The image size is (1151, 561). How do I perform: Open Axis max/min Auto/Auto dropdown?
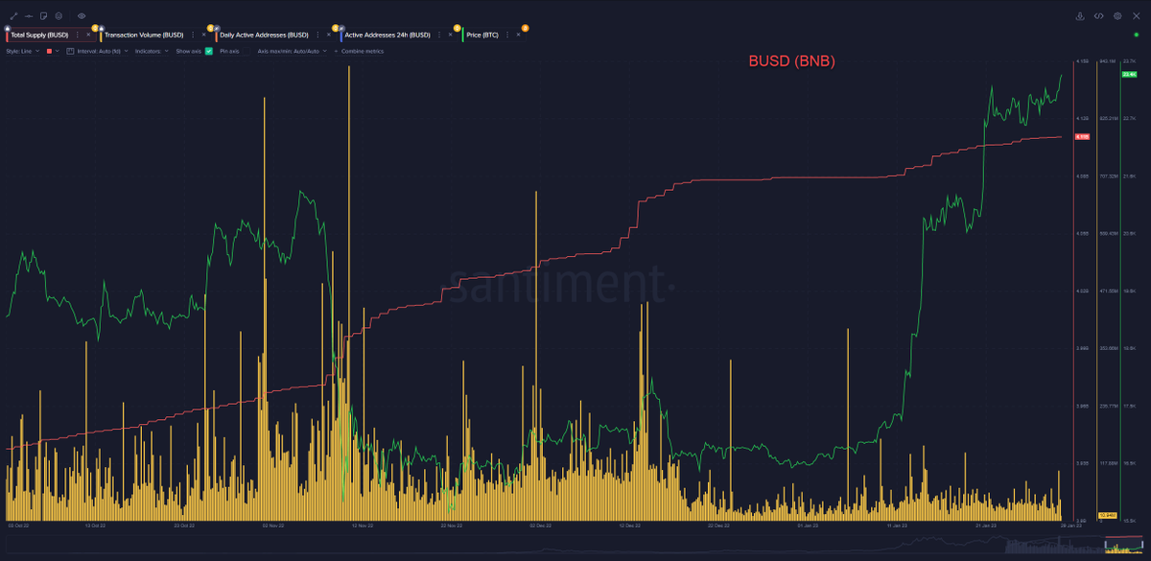292,51
